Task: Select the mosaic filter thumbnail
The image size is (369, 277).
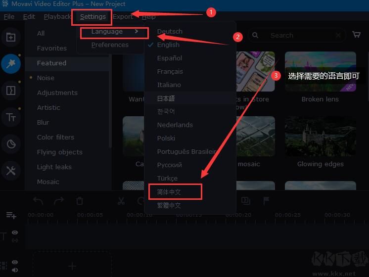Action: [x=256, y=136]
